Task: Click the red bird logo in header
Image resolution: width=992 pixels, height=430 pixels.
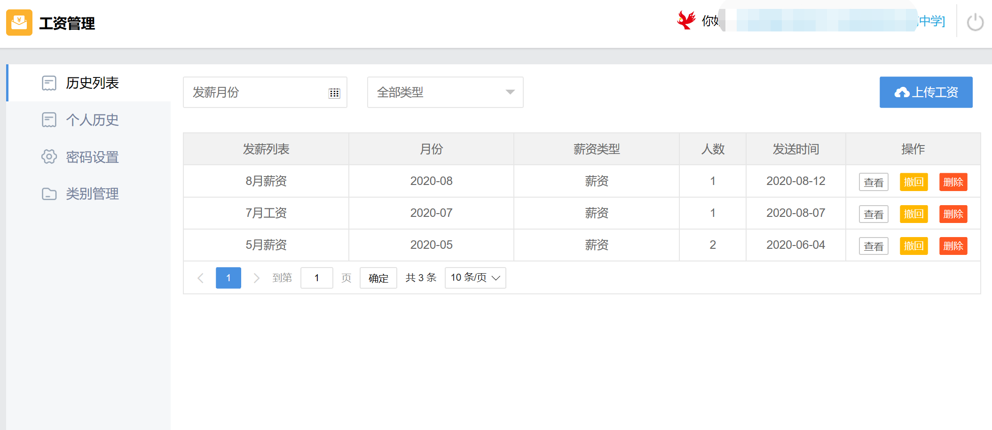Action: point(686,21)
